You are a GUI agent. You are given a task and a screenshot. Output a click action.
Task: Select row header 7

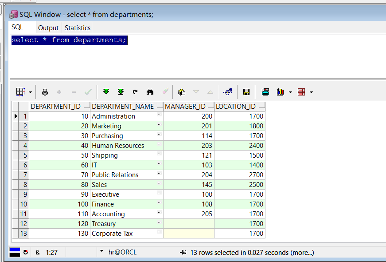click(23, 175)
